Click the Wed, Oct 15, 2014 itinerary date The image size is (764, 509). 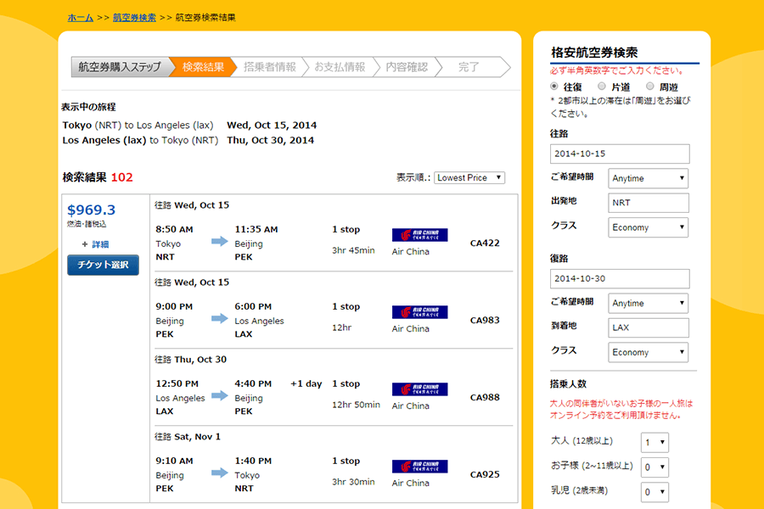pos(272,126)
